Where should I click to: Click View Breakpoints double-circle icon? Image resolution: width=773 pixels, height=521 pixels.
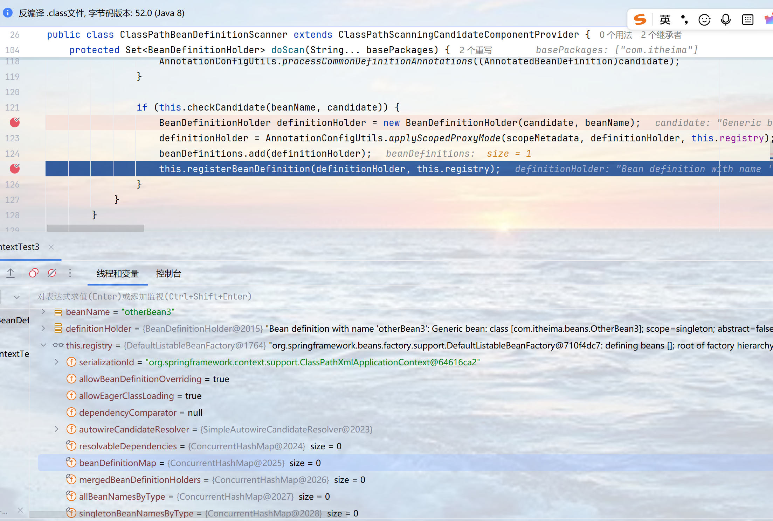click(x=34, y=273)
